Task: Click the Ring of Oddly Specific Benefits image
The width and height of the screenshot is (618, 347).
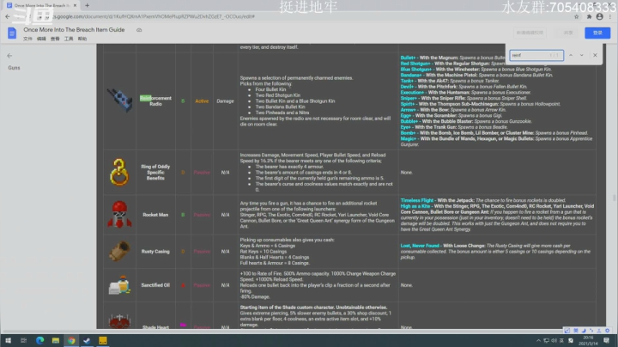Action: coord(119,172)
